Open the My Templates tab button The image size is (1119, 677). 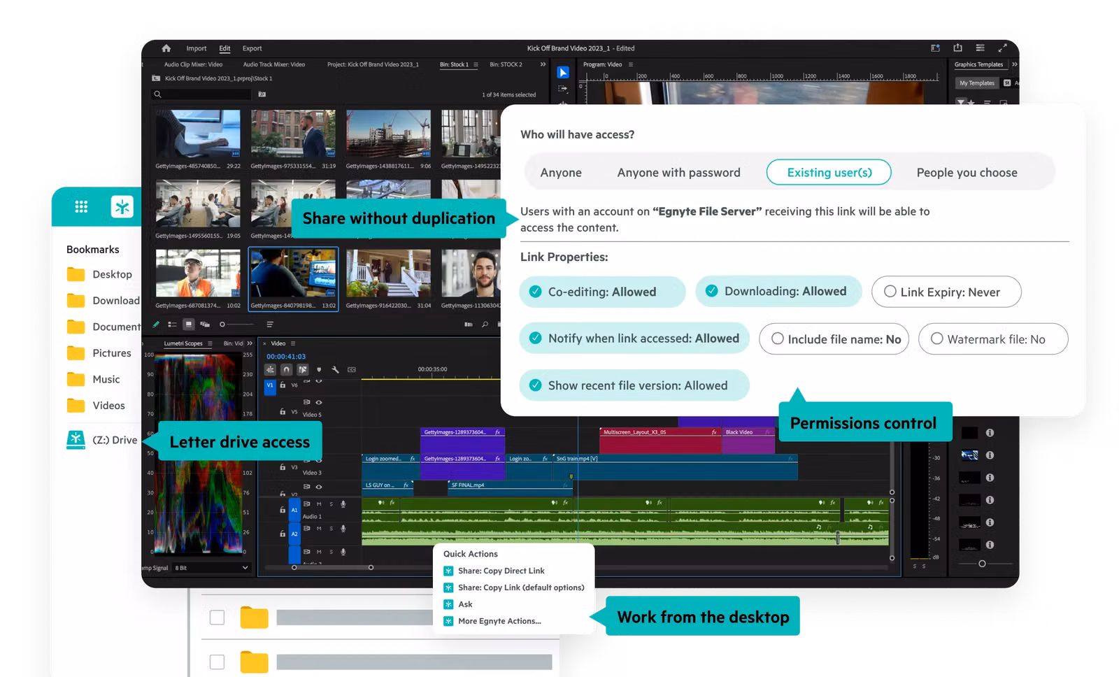click(976, 83)
